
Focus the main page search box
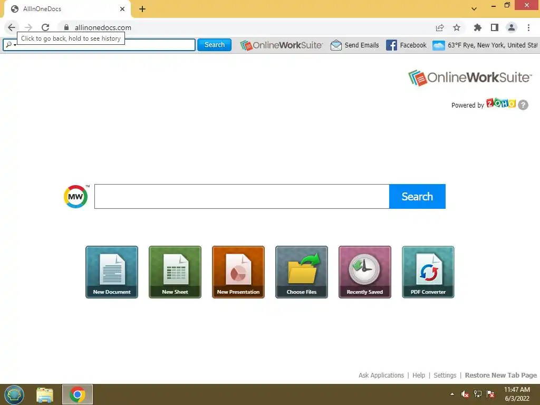pyautogui.click(x=242, y=196)
